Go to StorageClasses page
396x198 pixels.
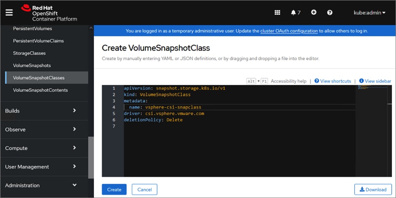[29, 53]
